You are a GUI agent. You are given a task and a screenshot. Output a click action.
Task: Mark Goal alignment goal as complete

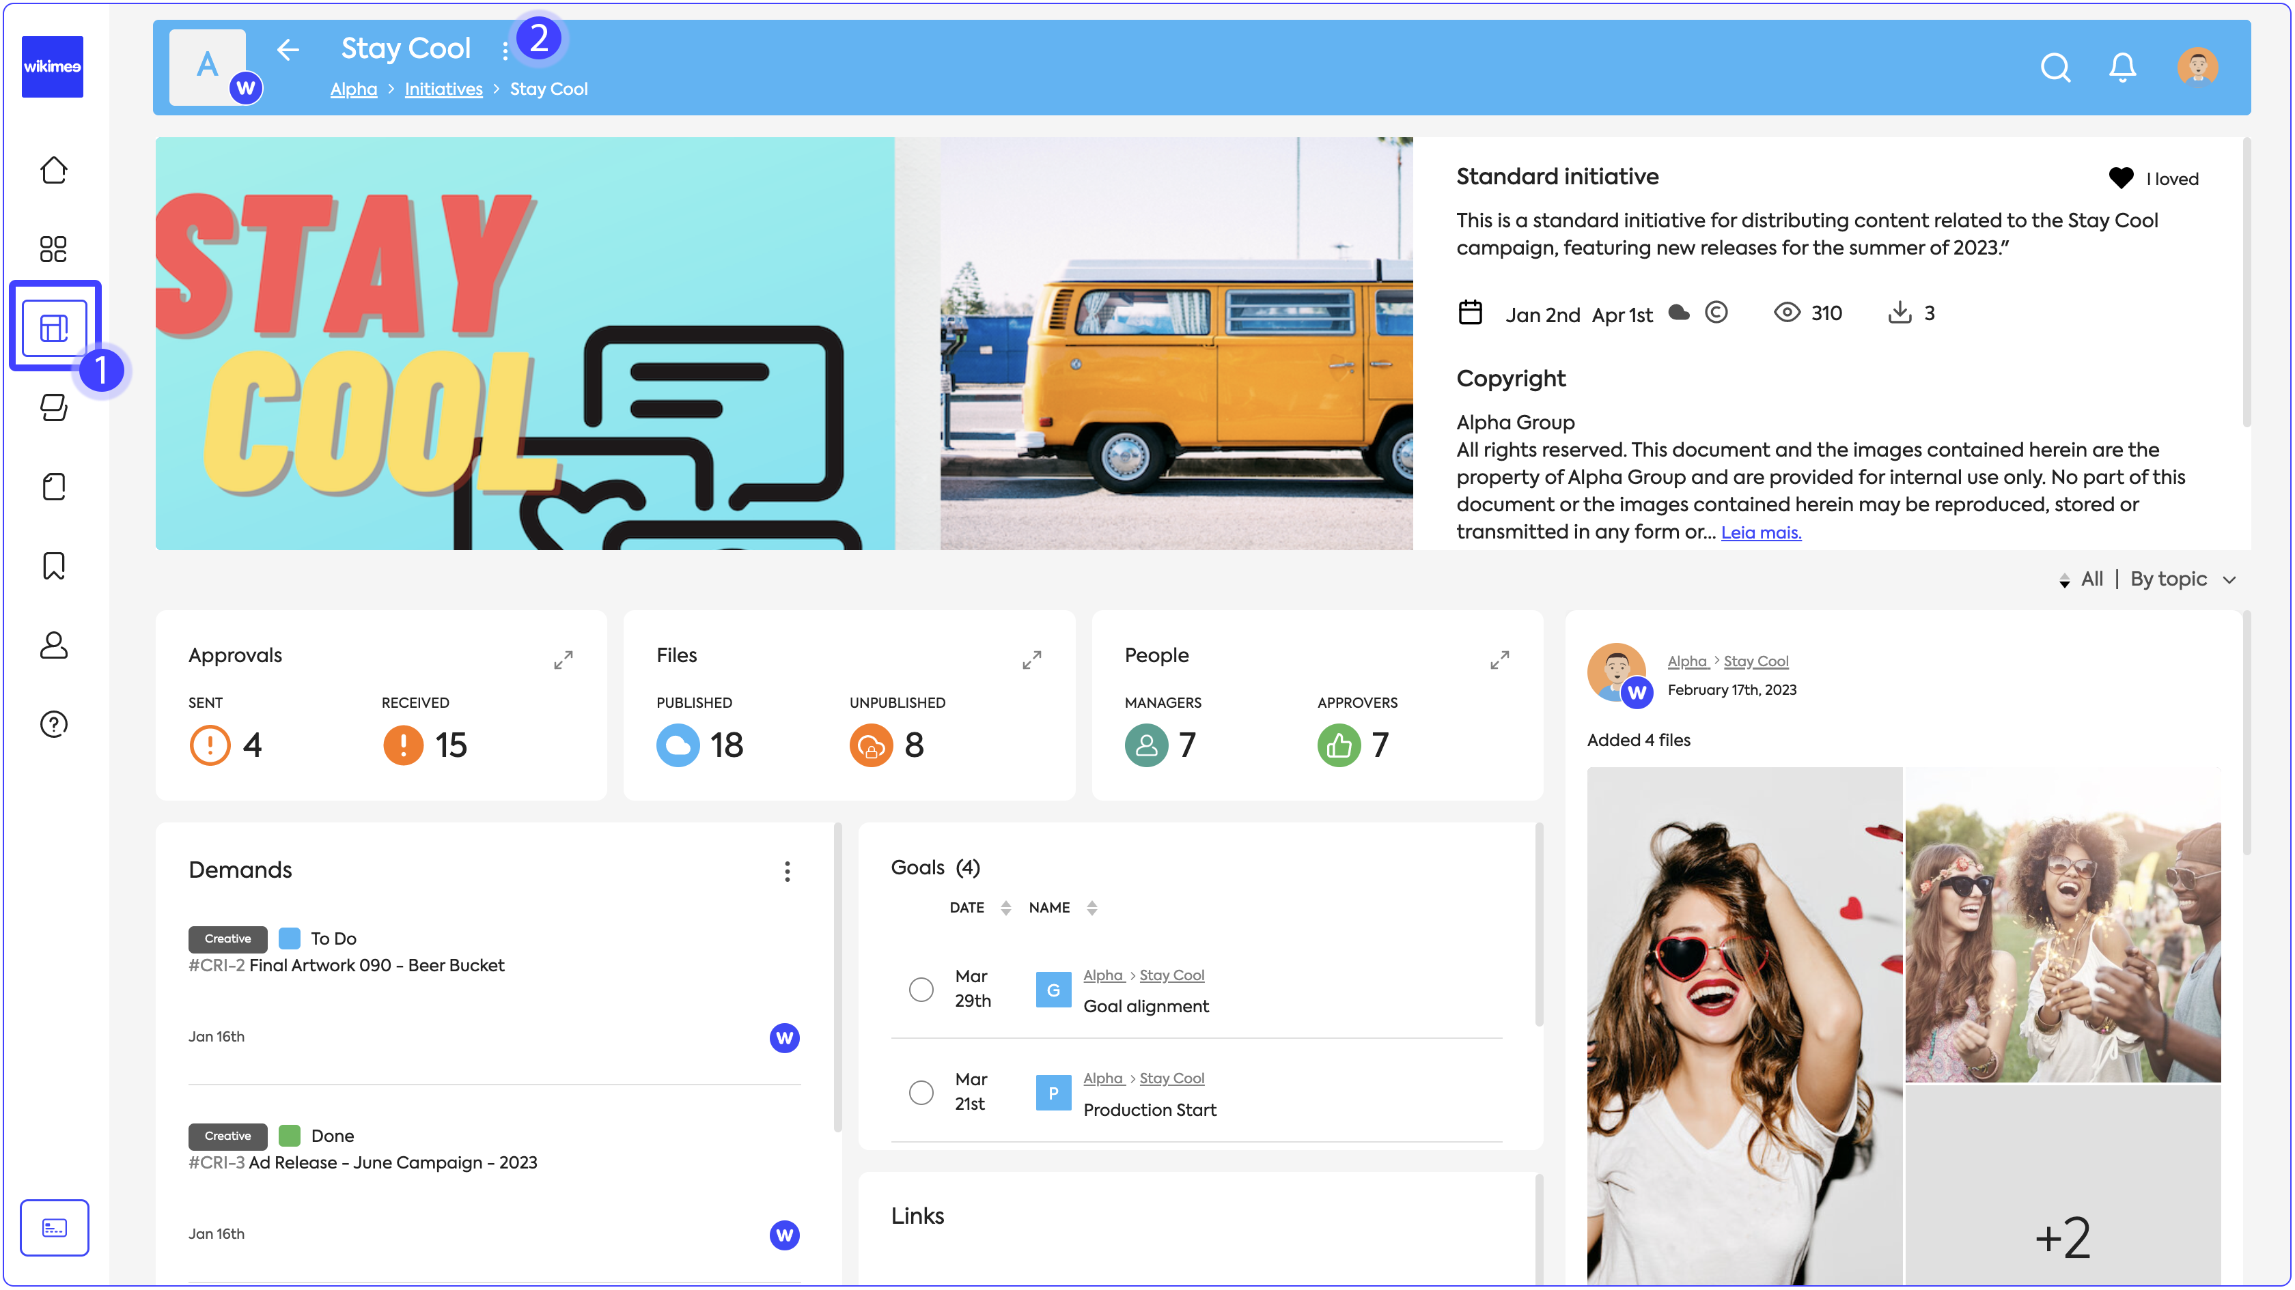click(x=920, y=989)
